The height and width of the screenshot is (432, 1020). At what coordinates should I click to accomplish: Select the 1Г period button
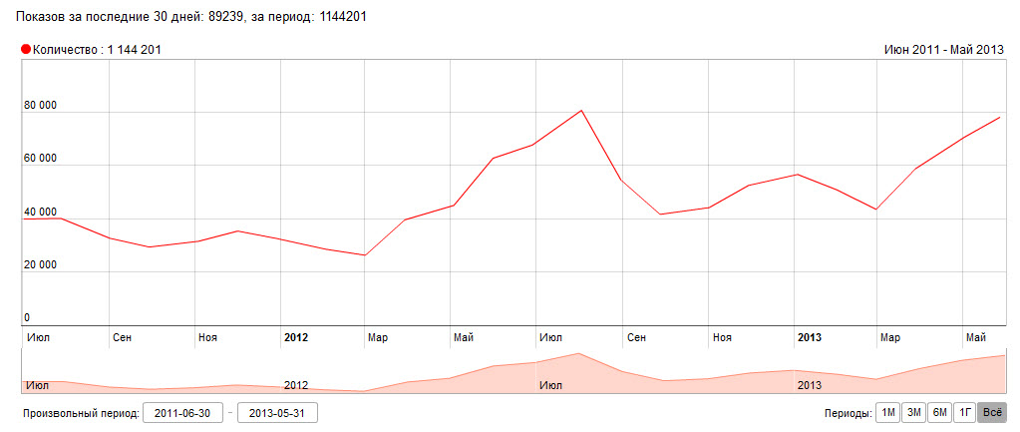point(963,412)
